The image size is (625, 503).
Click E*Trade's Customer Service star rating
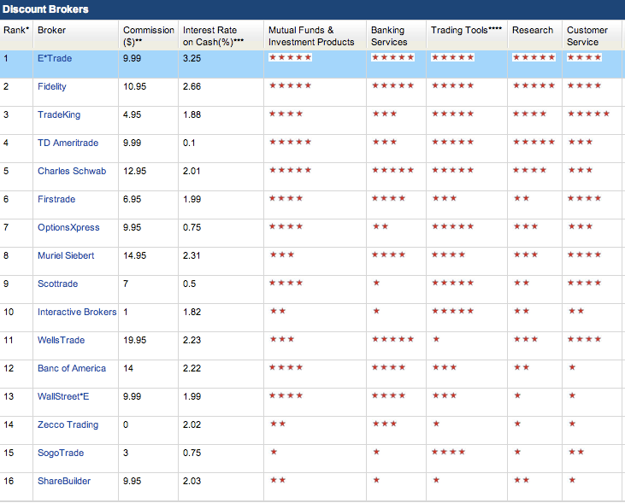tap(584, 57)
